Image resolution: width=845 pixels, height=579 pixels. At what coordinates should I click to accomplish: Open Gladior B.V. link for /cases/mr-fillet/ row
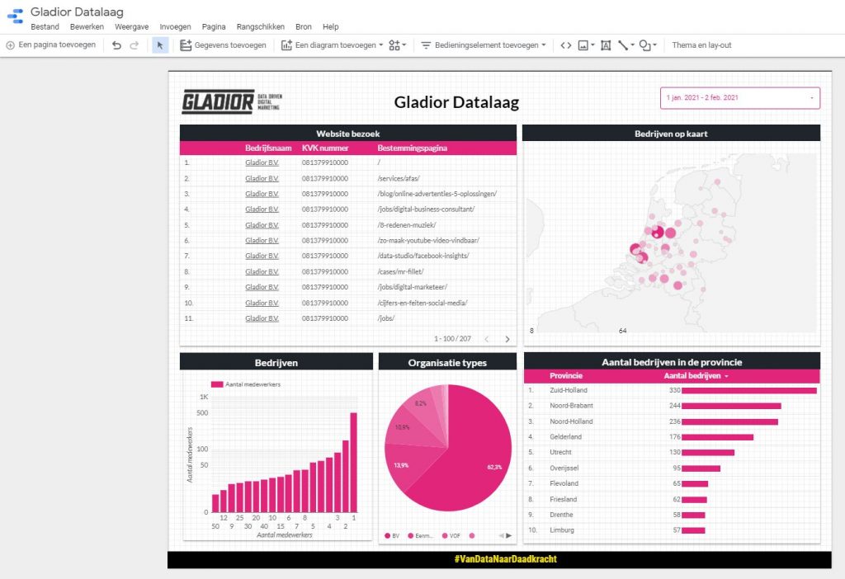click(x=262, y=271)
